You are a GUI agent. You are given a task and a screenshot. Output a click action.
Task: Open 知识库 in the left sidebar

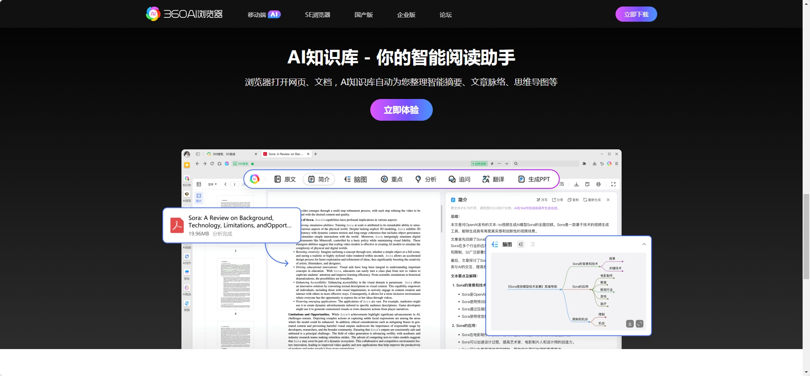[187, 181]
